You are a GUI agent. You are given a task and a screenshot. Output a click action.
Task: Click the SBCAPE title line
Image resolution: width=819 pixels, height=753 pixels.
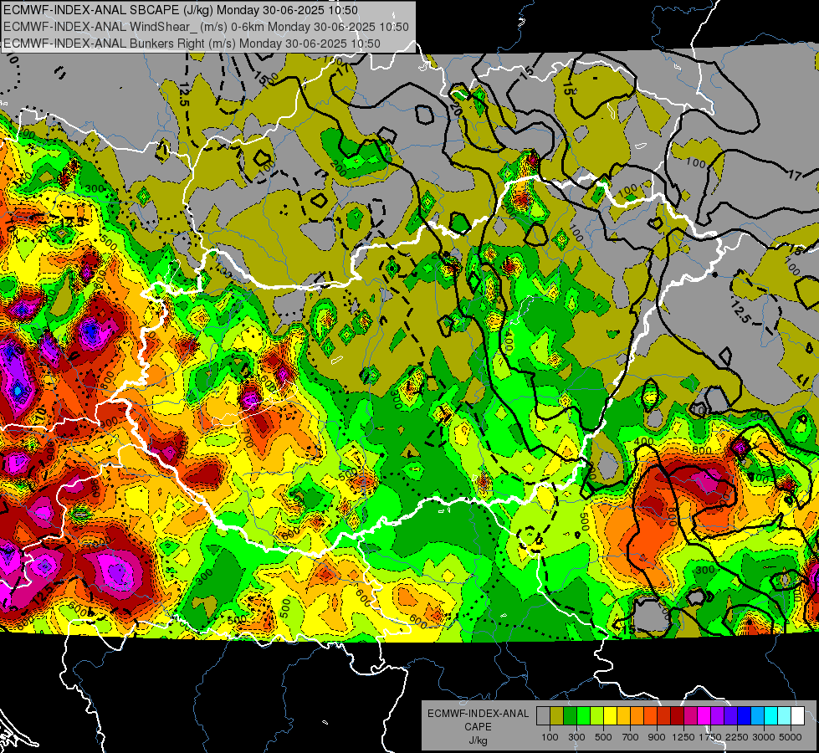181,10
